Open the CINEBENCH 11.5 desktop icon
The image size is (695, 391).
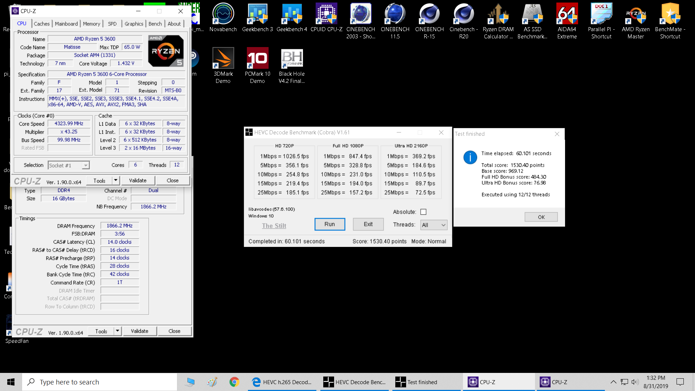pyautogui.click(x=395, y=21)
